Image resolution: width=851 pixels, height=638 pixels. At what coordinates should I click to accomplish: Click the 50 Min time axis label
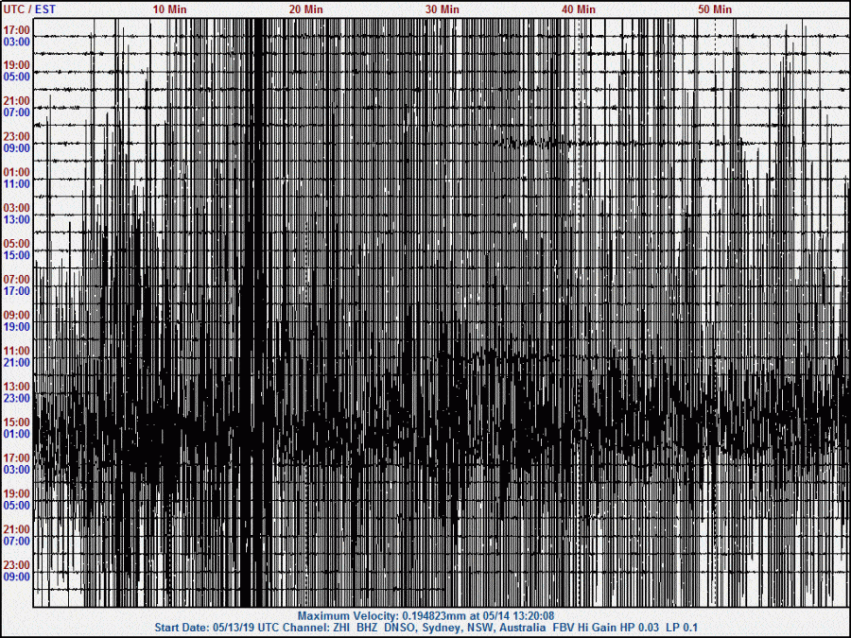(715, 9)
